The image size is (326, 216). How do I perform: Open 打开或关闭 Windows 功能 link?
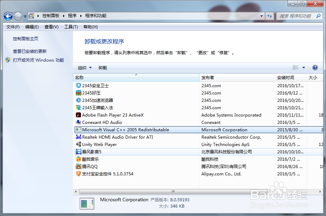[x=38, y=60]
